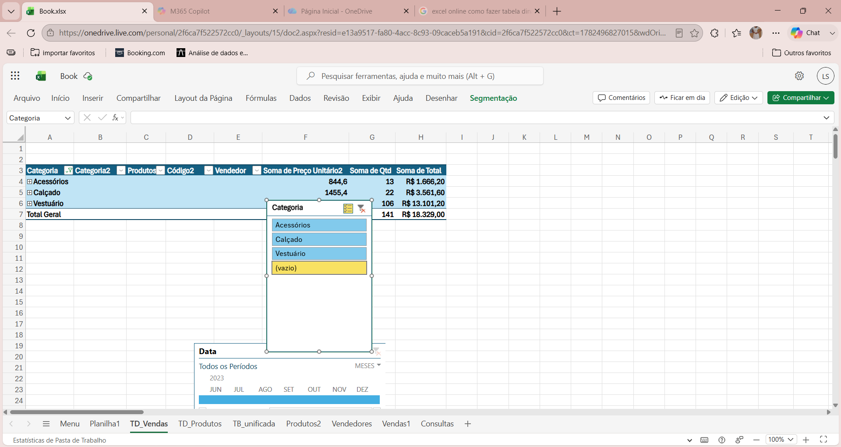The width and height of the screenshot is (841, 447).
Task: Toggle full screen view icon
Action: (823, 440)
